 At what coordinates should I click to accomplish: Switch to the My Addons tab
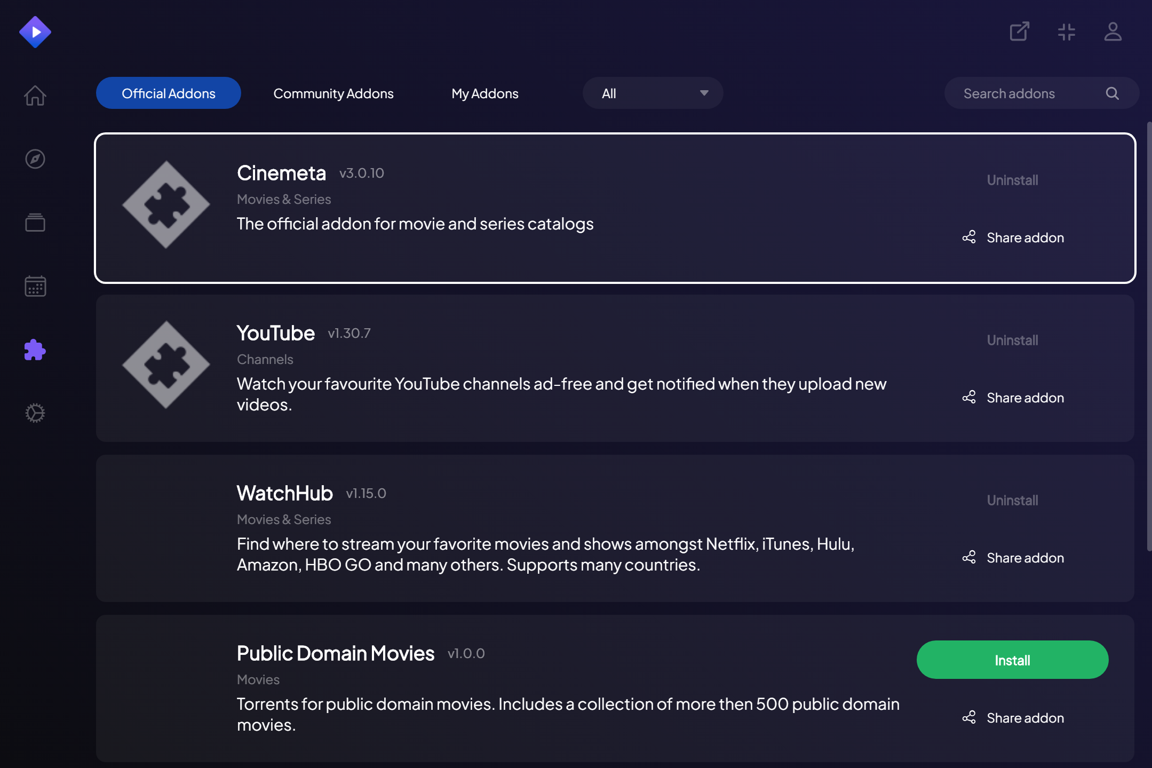(x=484, y=93)
